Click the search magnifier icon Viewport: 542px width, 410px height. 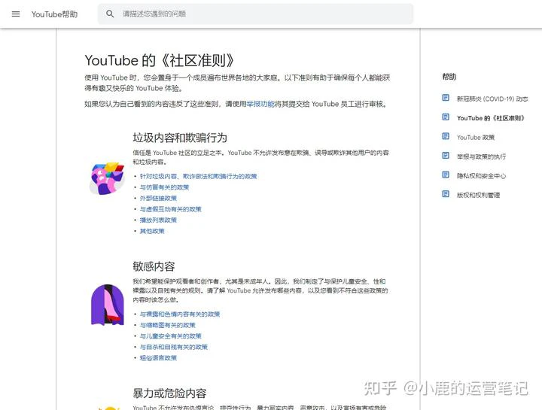pyautogui.click(x=110, y=14)
